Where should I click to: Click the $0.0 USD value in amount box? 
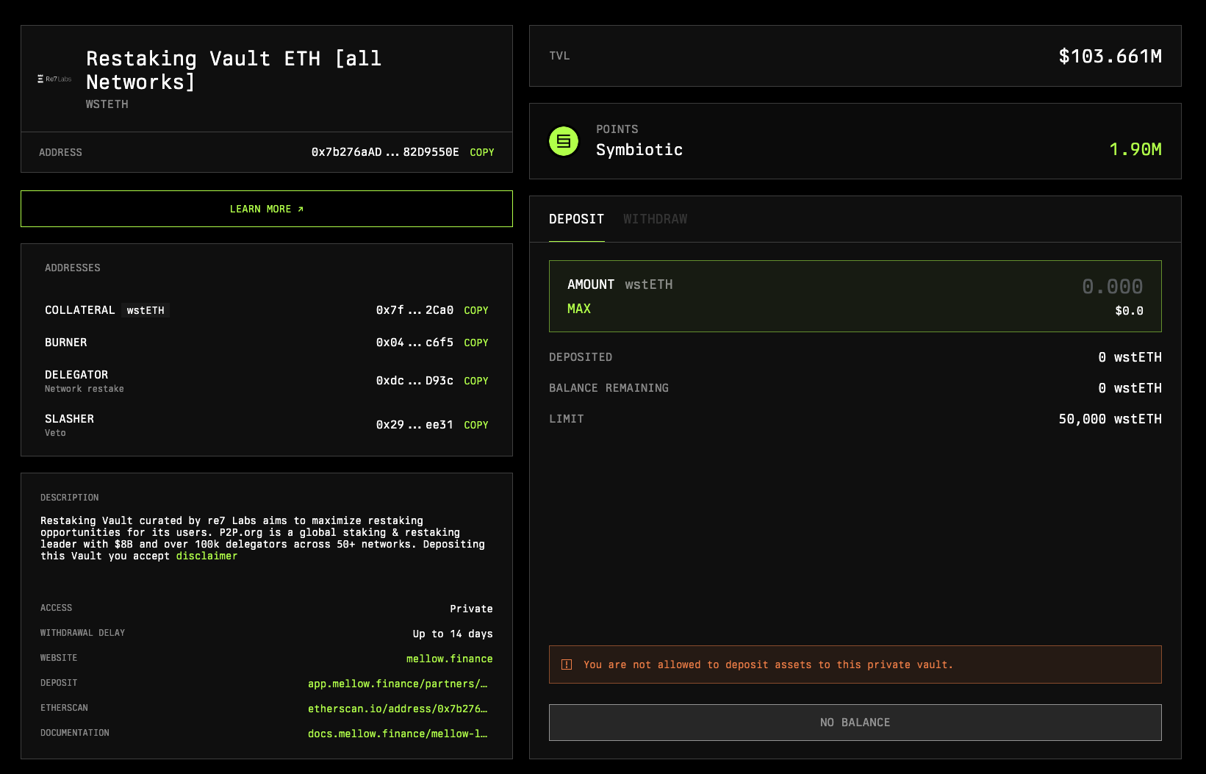pos(1130,311)
